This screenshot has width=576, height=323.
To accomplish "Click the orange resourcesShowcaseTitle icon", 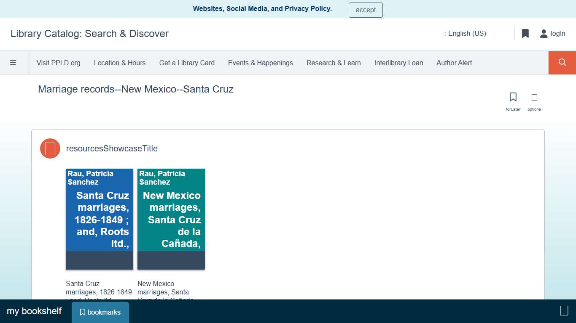I will (x=50, y=148).
